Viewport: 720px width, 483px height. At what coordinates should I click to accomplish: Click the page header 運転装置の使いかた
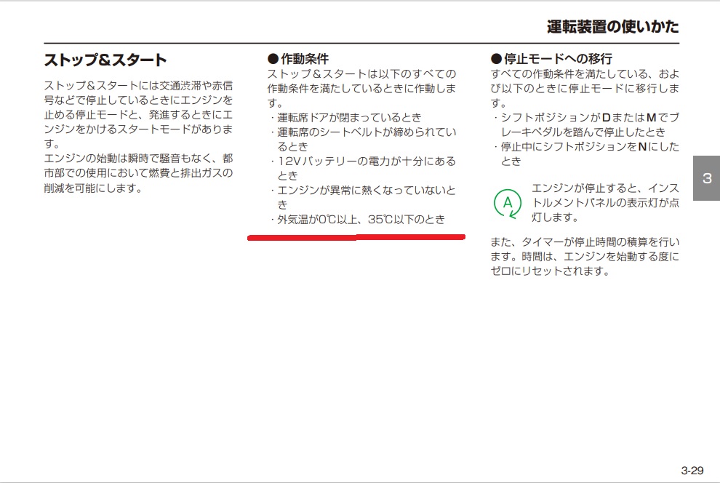[612, 27]
